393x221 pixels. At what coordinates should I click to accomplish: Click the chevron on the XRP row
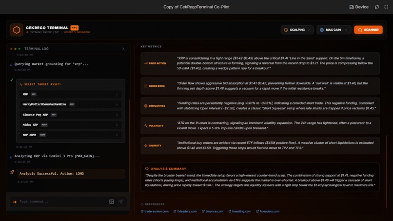coord(117,94)
